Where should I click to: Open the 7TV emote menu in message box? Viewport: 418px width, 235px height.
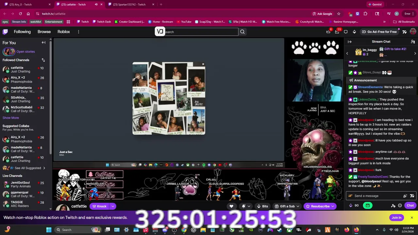[x=412, y=196]
